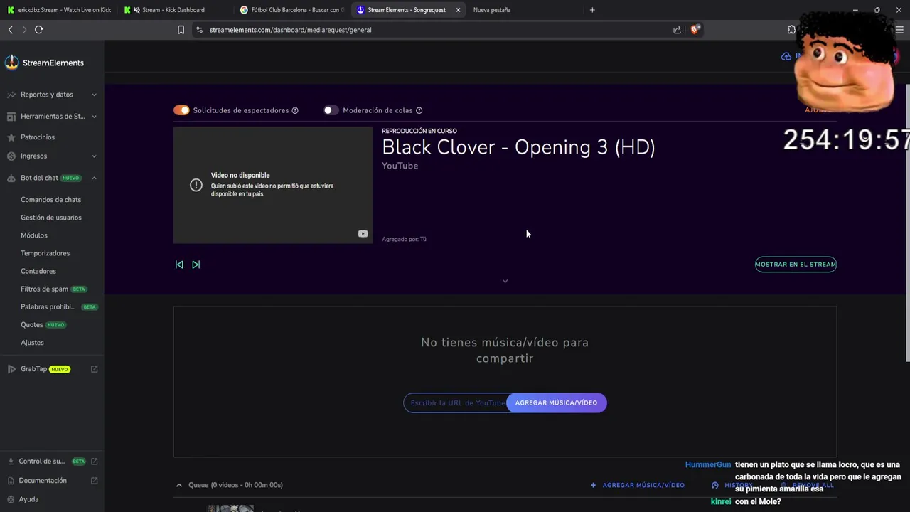
Task: Expand Herramientas de St... chevron
Action: coord(95,117)
